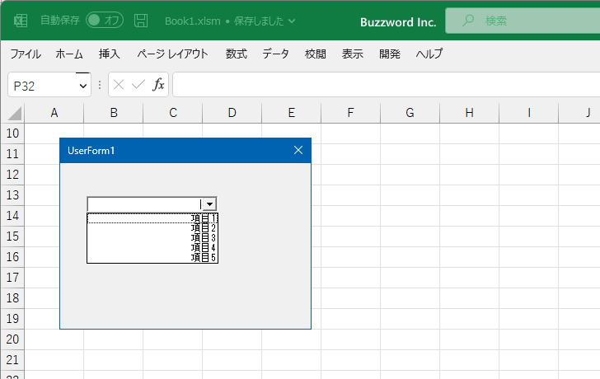Screen dimensions: 600x379
Task: Select 項目4 from the dropdown list
Action: coord(152,248)
